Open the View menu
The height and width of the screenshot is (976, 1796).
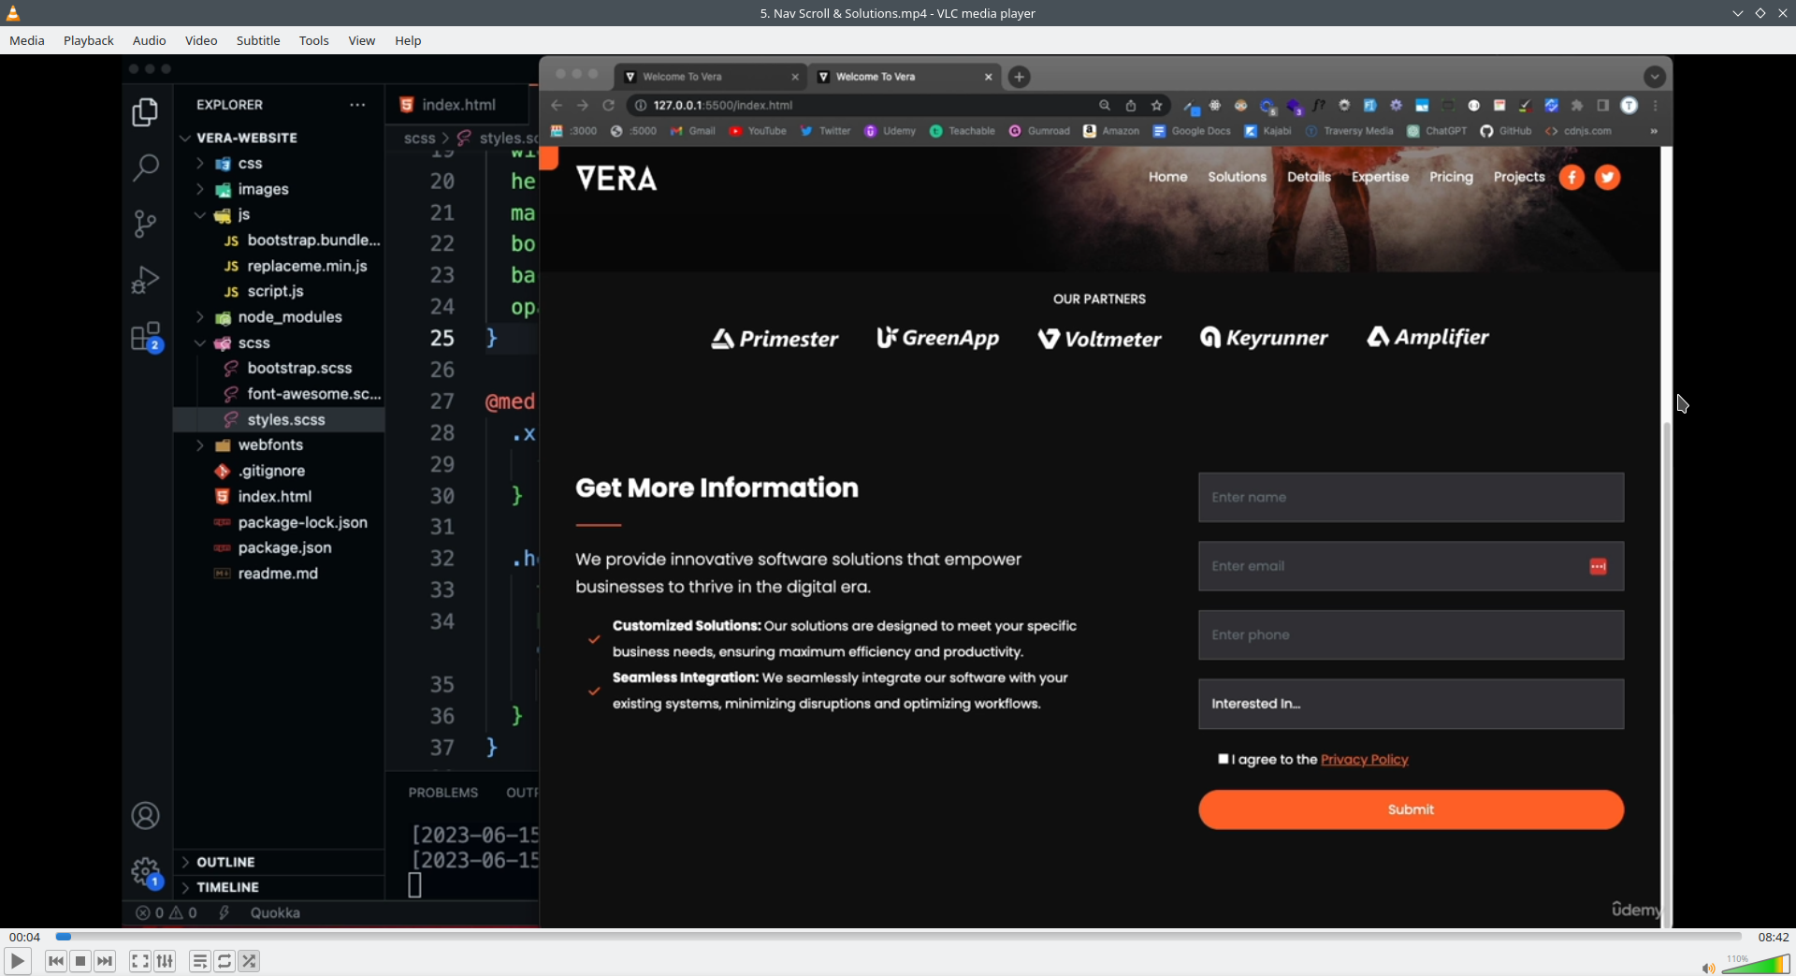362,40
